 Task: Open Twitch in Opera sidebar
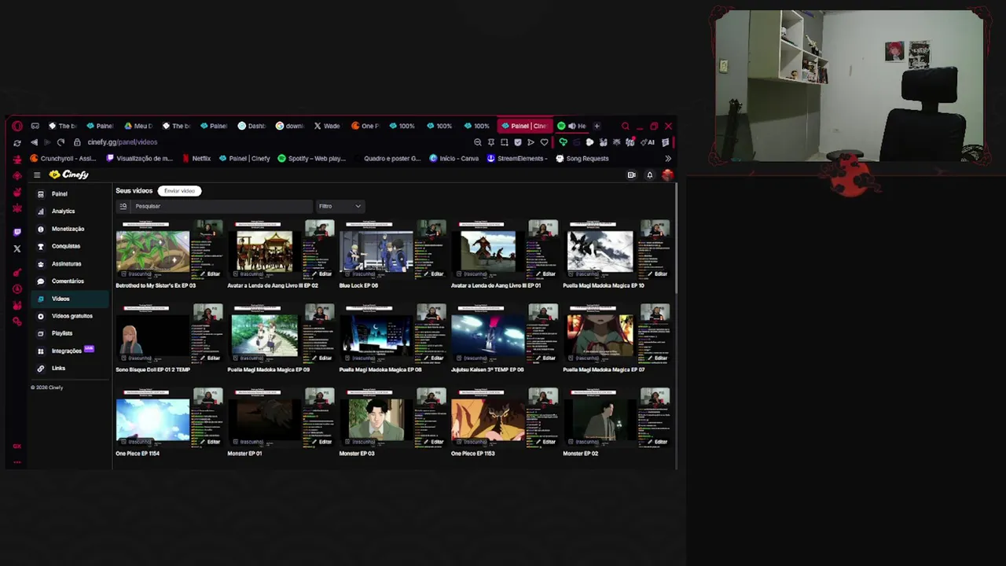pyautogui.click(x=17, y=232)
